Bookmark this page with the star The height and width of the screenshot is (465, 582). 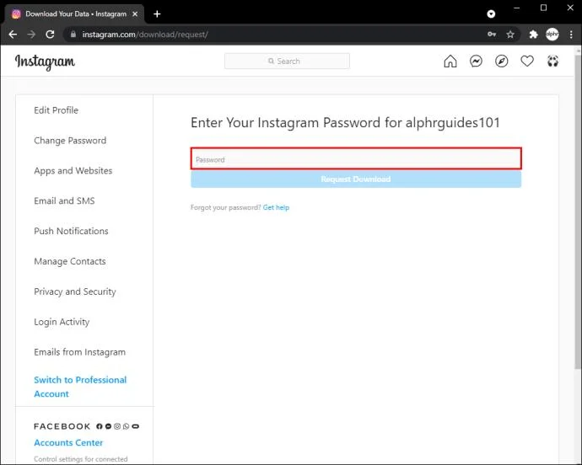pyautogui.click(x=510, y=35)
